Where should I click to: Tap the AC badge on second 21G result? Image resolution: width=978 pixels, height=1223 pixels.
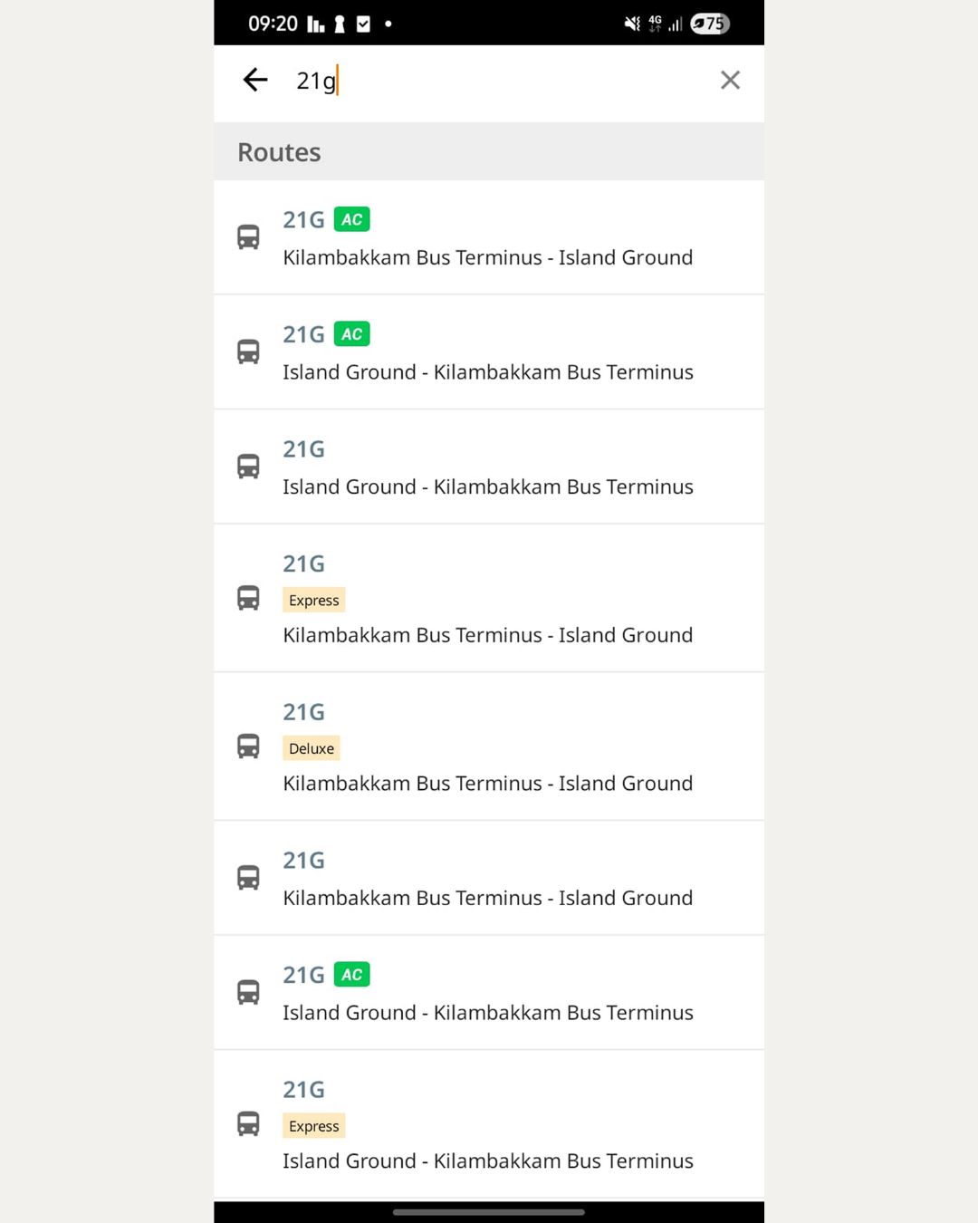click(352, 334)
